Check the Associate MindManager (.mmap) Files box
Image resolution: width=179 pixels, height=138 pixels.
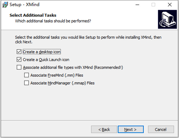pos(27,83)
